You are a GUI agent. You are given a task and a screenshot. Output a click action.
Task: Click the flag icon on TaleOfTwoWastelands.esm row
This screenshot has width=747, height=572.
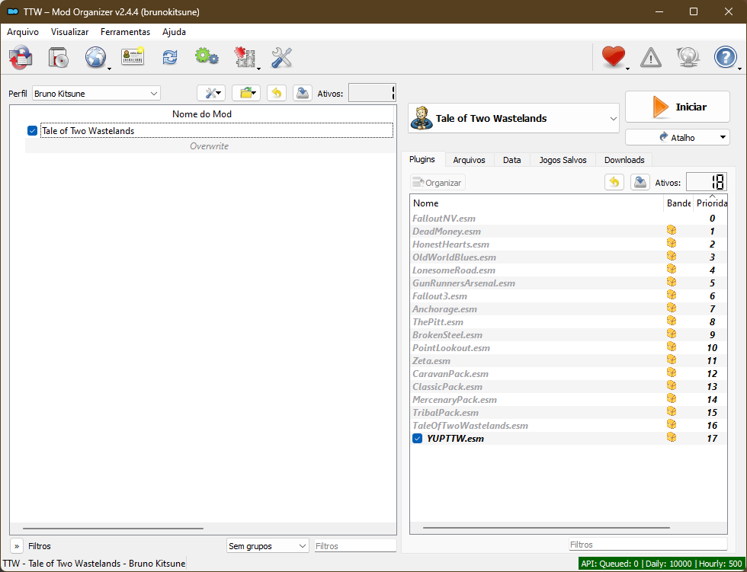point(672,424)
